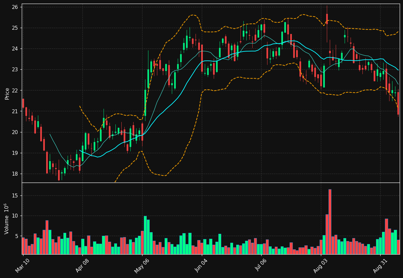403x278 pixels.
Task: Click the Apr 08 date label
Action: click(83, 265)
